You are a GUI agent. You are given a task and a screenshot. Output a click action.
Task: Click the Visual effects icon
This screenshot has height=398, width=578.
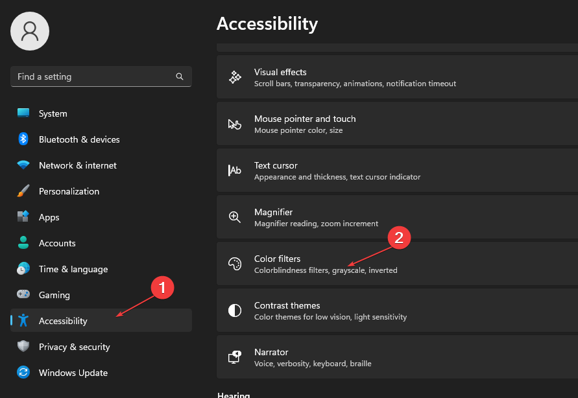click(x=235, y=76)
